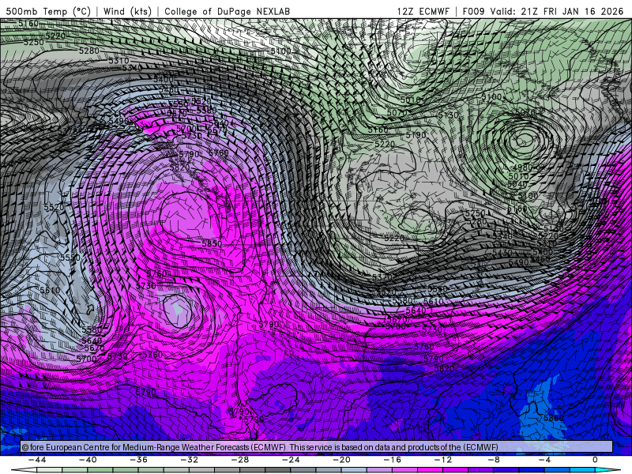This screenshot has width=632, height=474.
Task: Click the 5850 height contour label
Action: 212,243
